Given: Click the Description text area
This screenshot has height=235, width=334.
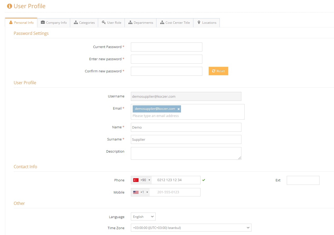Looking at the screenshot, I should [186, 153].
